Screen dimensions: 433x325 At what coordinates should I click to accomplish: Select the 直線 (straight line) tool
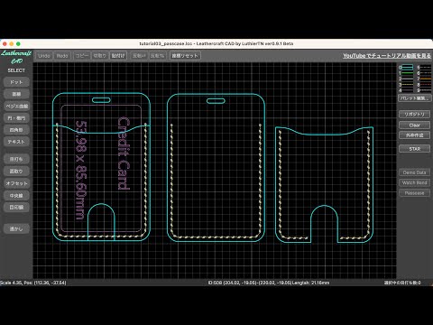point(16,94)
